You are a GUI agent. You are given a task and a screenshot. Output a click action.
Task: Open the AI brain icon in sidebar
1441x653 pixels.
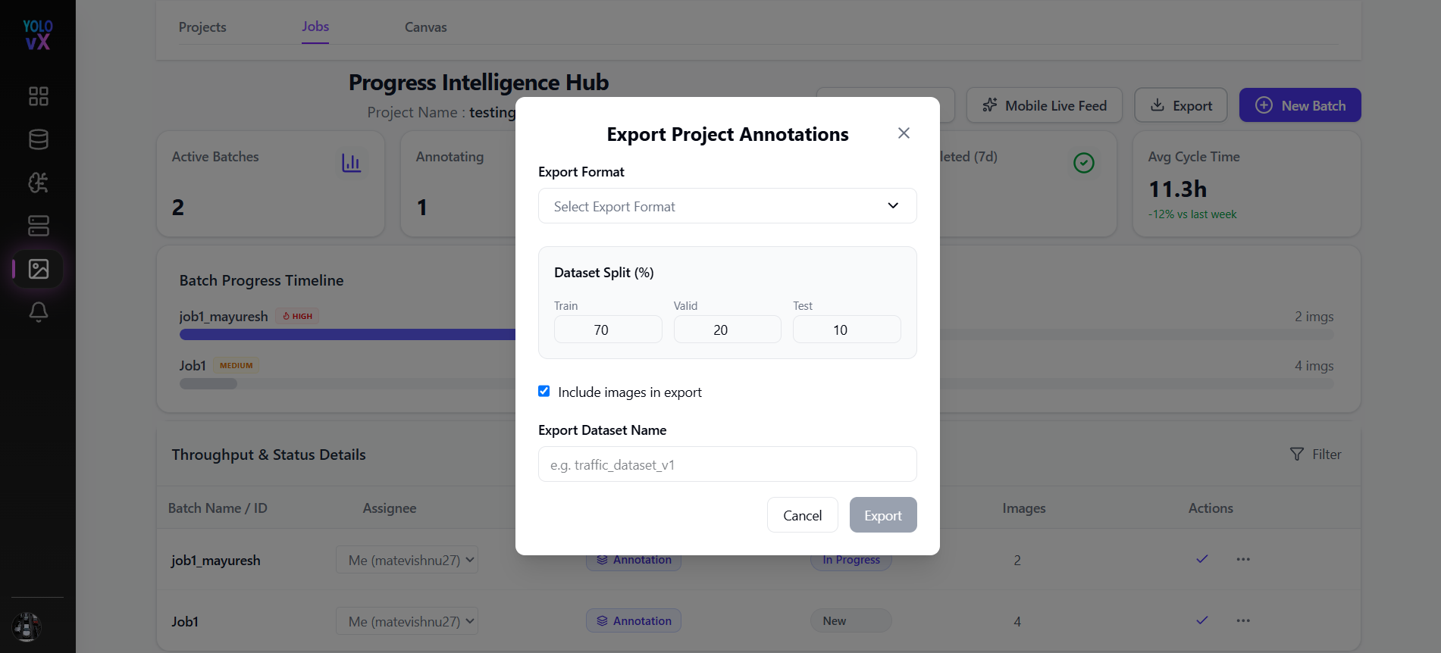coord(38,183)
